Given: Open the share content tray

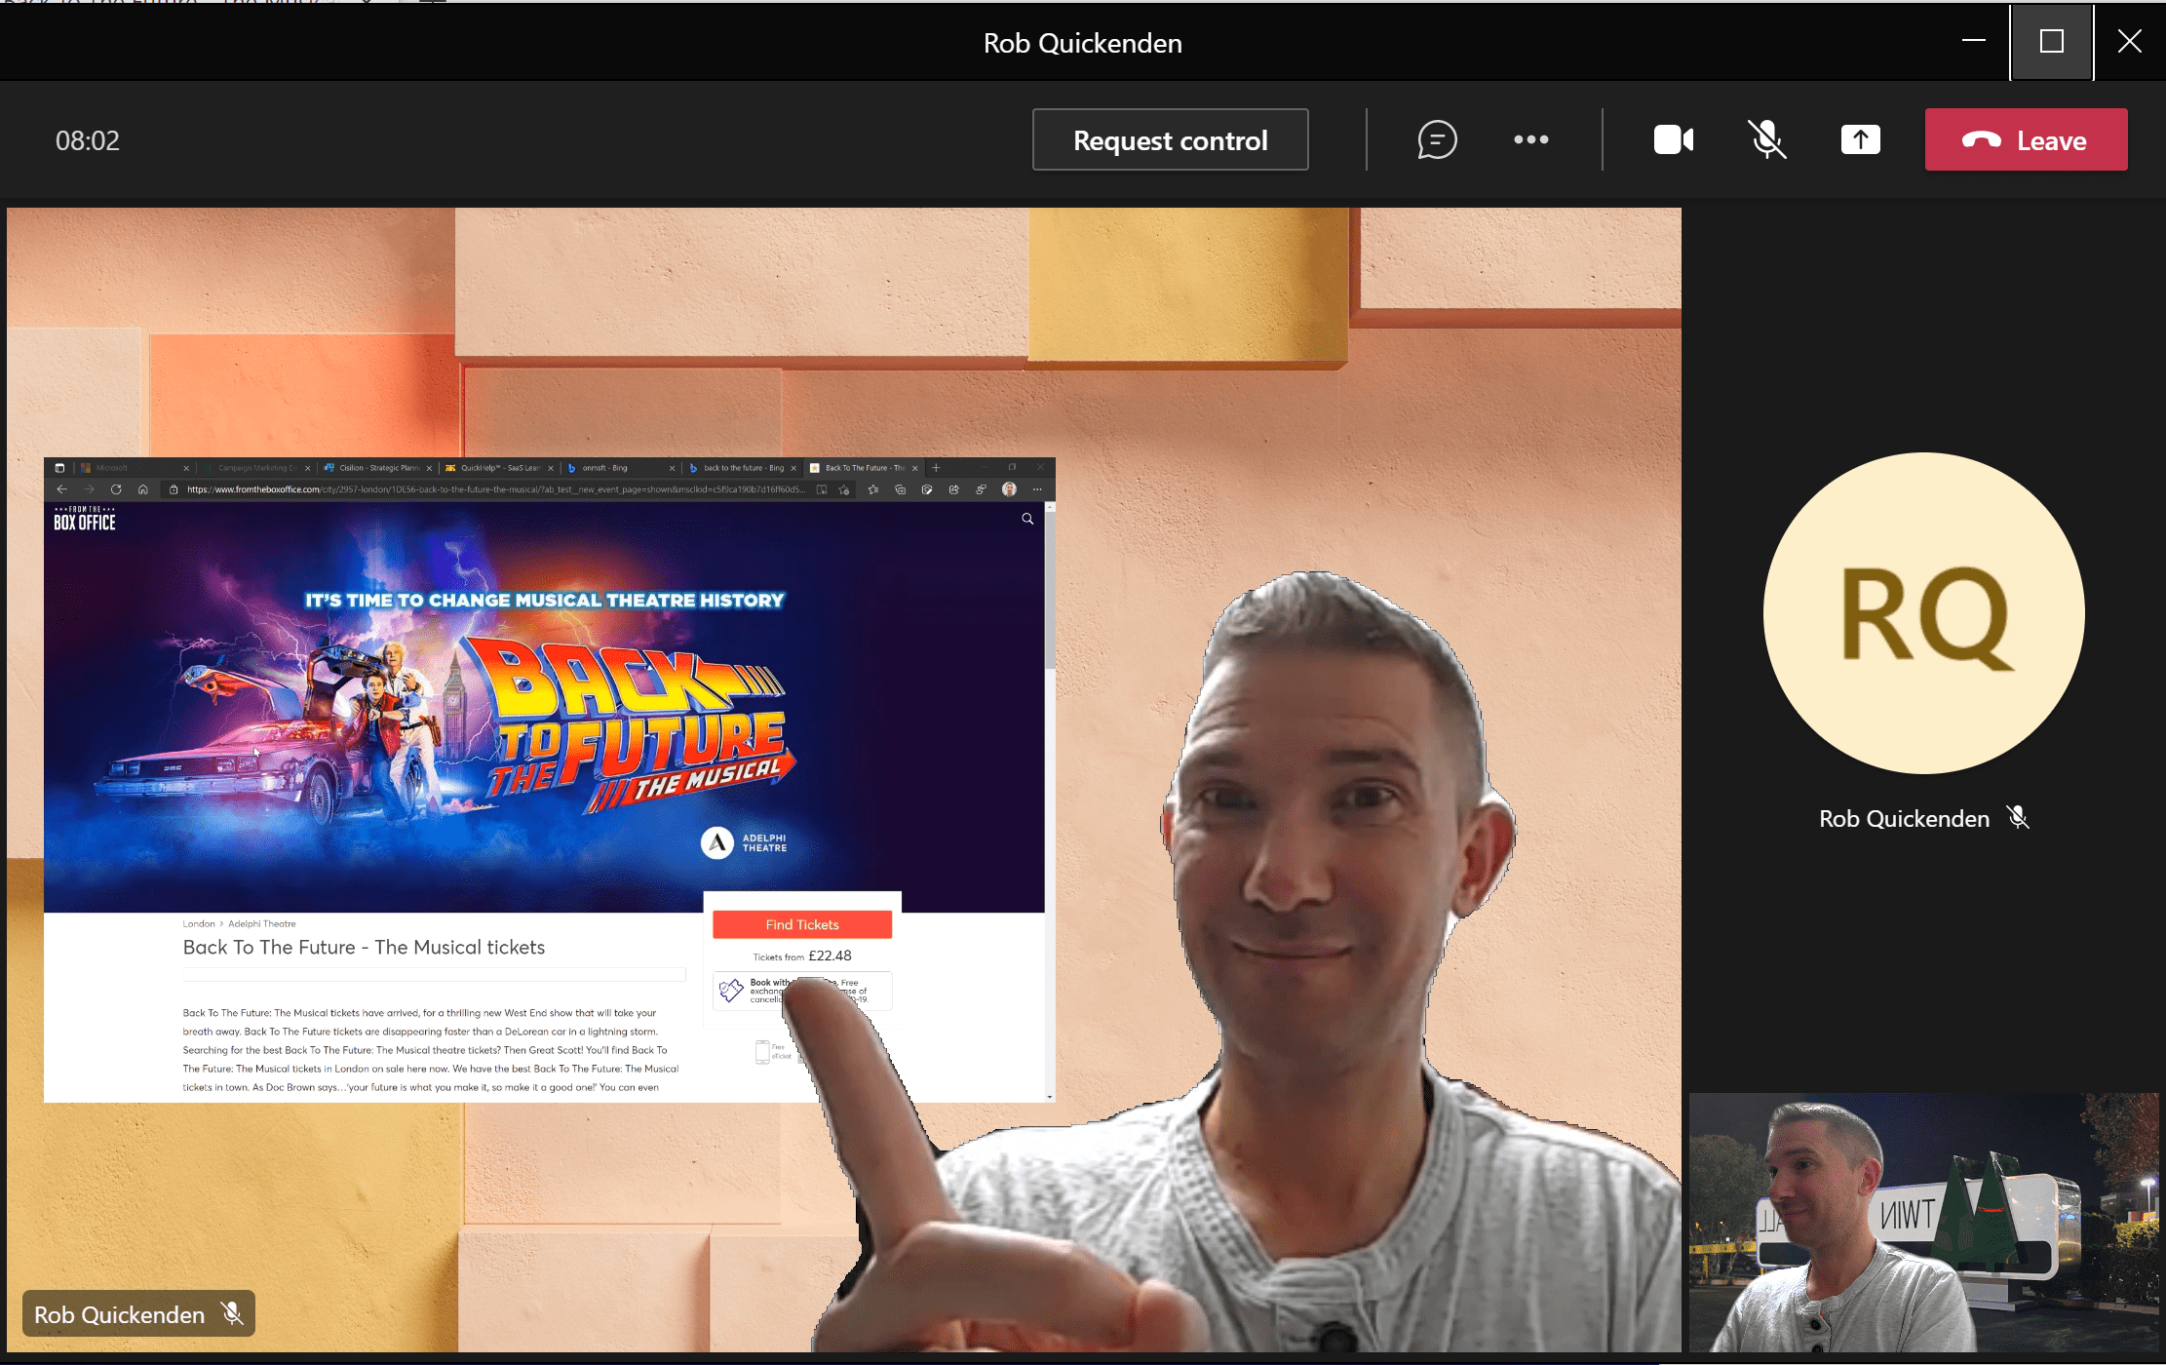Looking at the screenshot, I should click(1860, 139).
